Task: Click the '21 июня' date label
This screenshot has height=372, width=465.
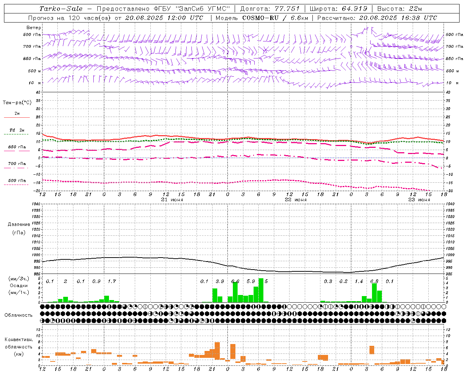Action: tap(172, 200)
